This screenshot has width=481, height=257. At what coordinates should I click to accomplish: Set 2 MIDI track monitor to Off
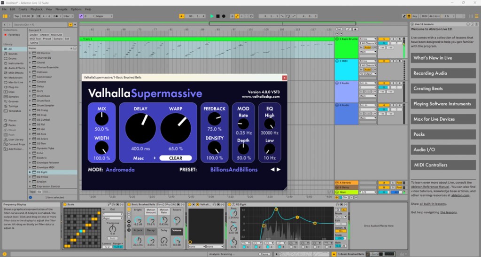tap(374, 70)
